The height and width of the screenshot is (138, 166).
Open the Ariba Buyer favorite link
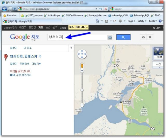(52, 16)
